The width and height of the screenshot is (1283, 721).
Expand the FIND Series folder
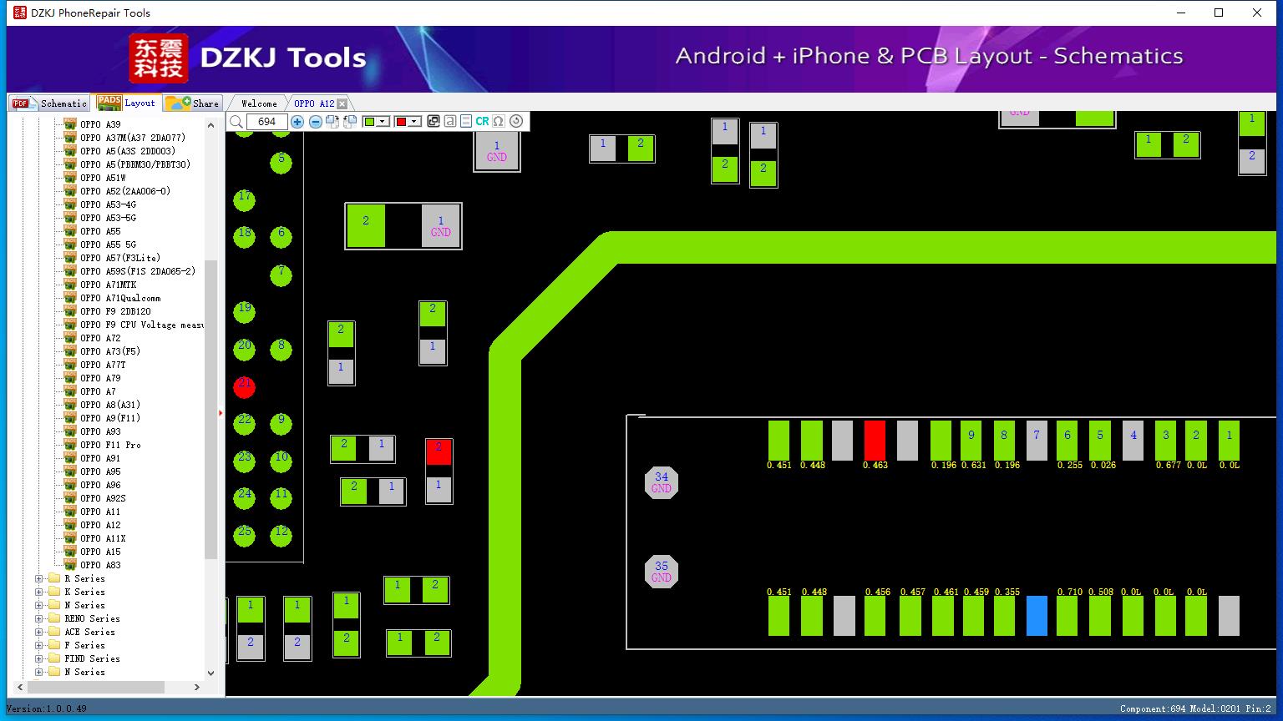(39, 658)
